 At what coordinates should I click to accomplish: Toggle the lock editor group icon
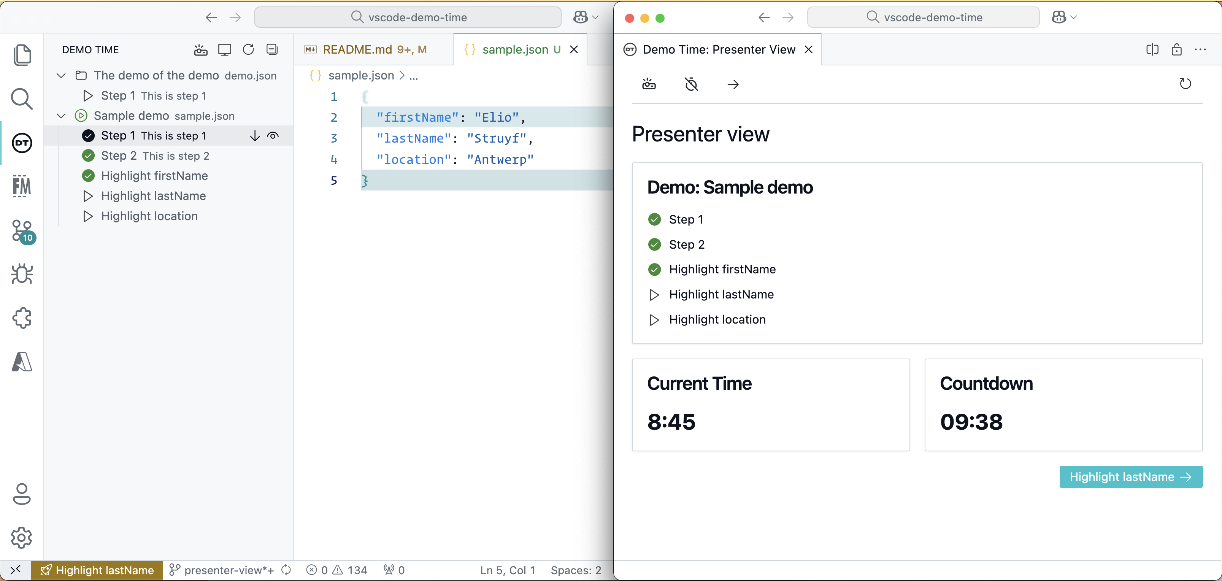[x=1176, y=50]
